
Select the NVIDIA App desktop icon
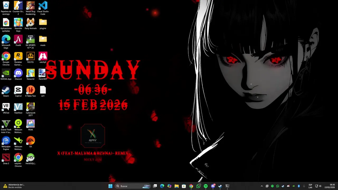pyautogui.click(x=6, y=74)
